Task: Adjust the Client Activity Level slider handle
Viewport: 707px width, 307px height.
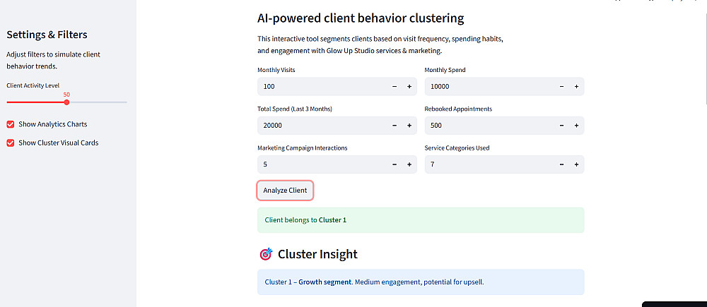Action: pos(66,102)
